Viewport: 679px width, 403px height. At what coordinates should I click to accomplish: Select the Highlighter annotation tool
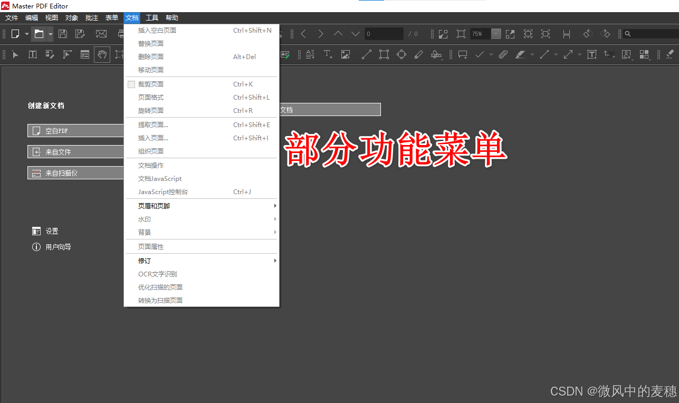[520, 54]
